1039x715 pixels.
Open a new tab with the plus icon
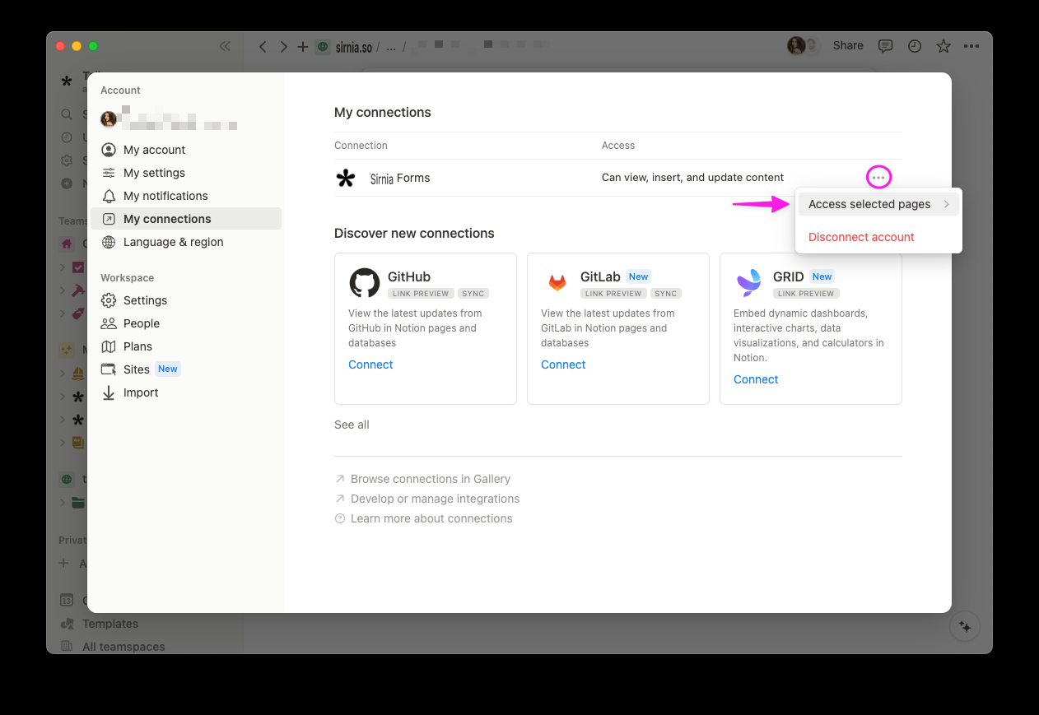coord(303,47)
